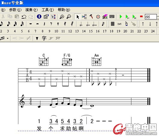Click the tempo field showing 66
Viewport: 159px width, 138px height.
151,17
